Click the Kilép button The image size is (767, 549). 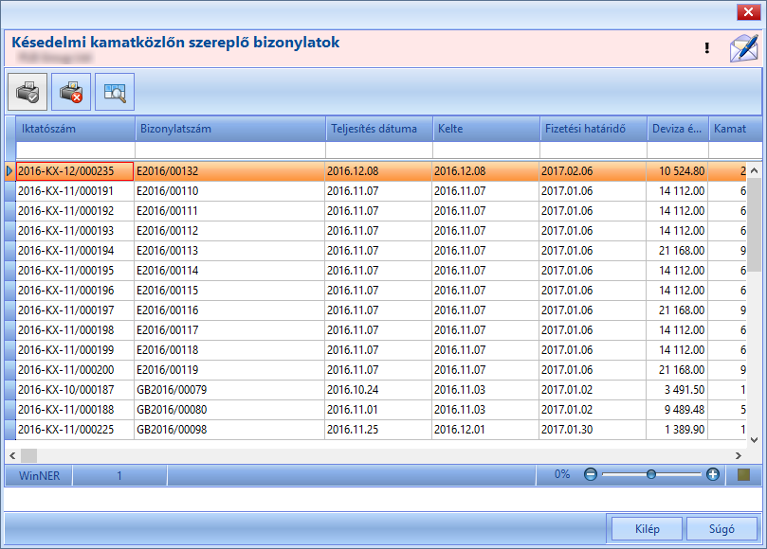648,529
